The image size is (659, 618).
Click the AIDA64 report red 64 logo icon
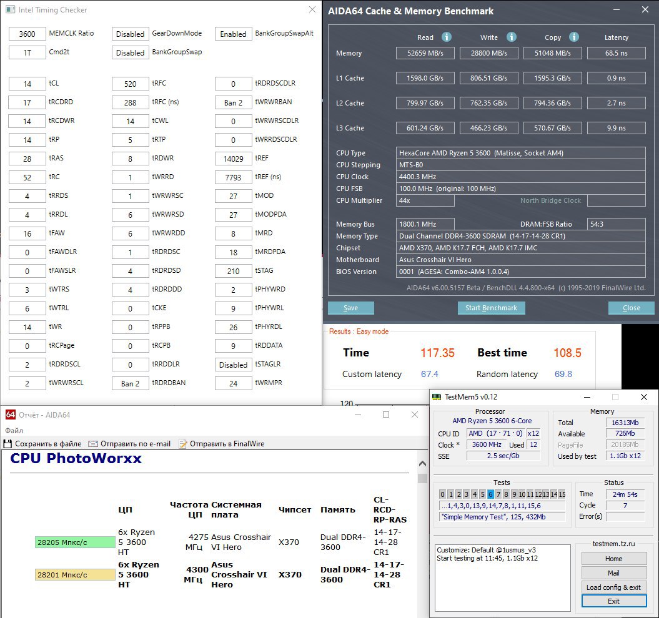(x=11, y=414)
